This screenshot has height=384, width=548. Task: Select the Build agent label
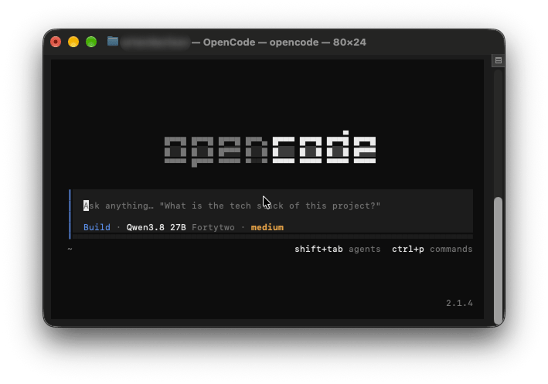pyautogui.click(x=97, y=227)
